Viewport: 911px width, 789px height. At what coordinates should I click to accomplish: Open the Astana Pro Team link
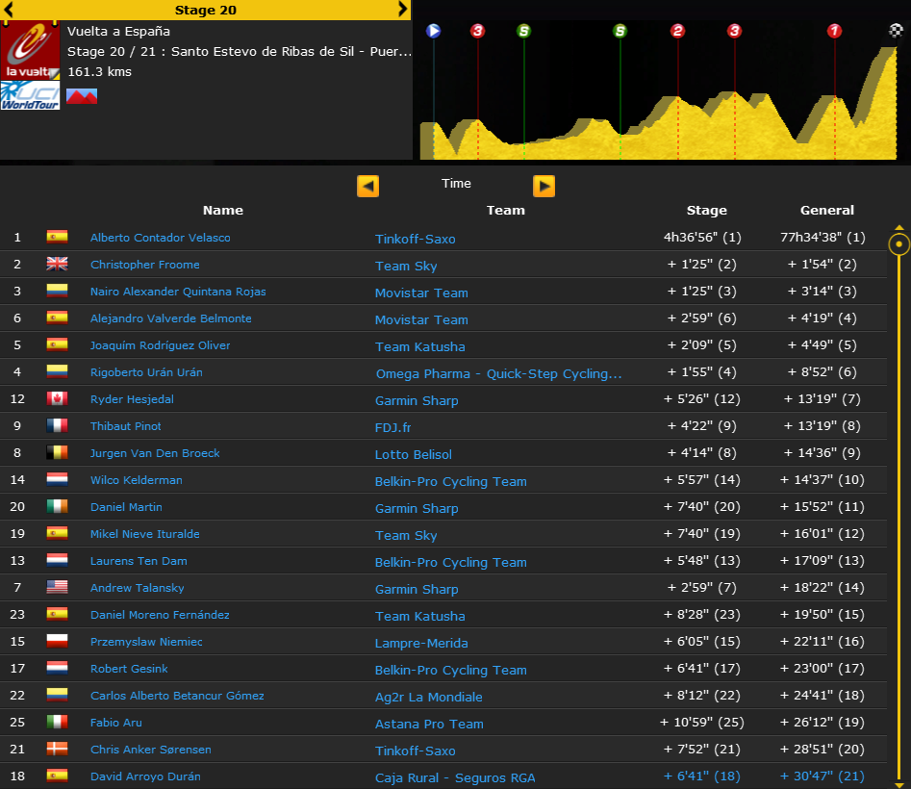coord(428,724)
